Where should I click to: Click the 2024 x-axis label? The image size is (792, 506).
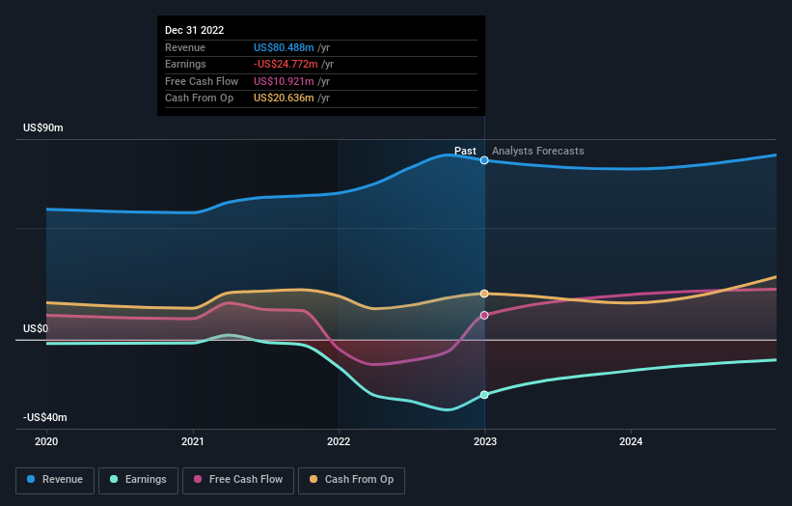631,442
